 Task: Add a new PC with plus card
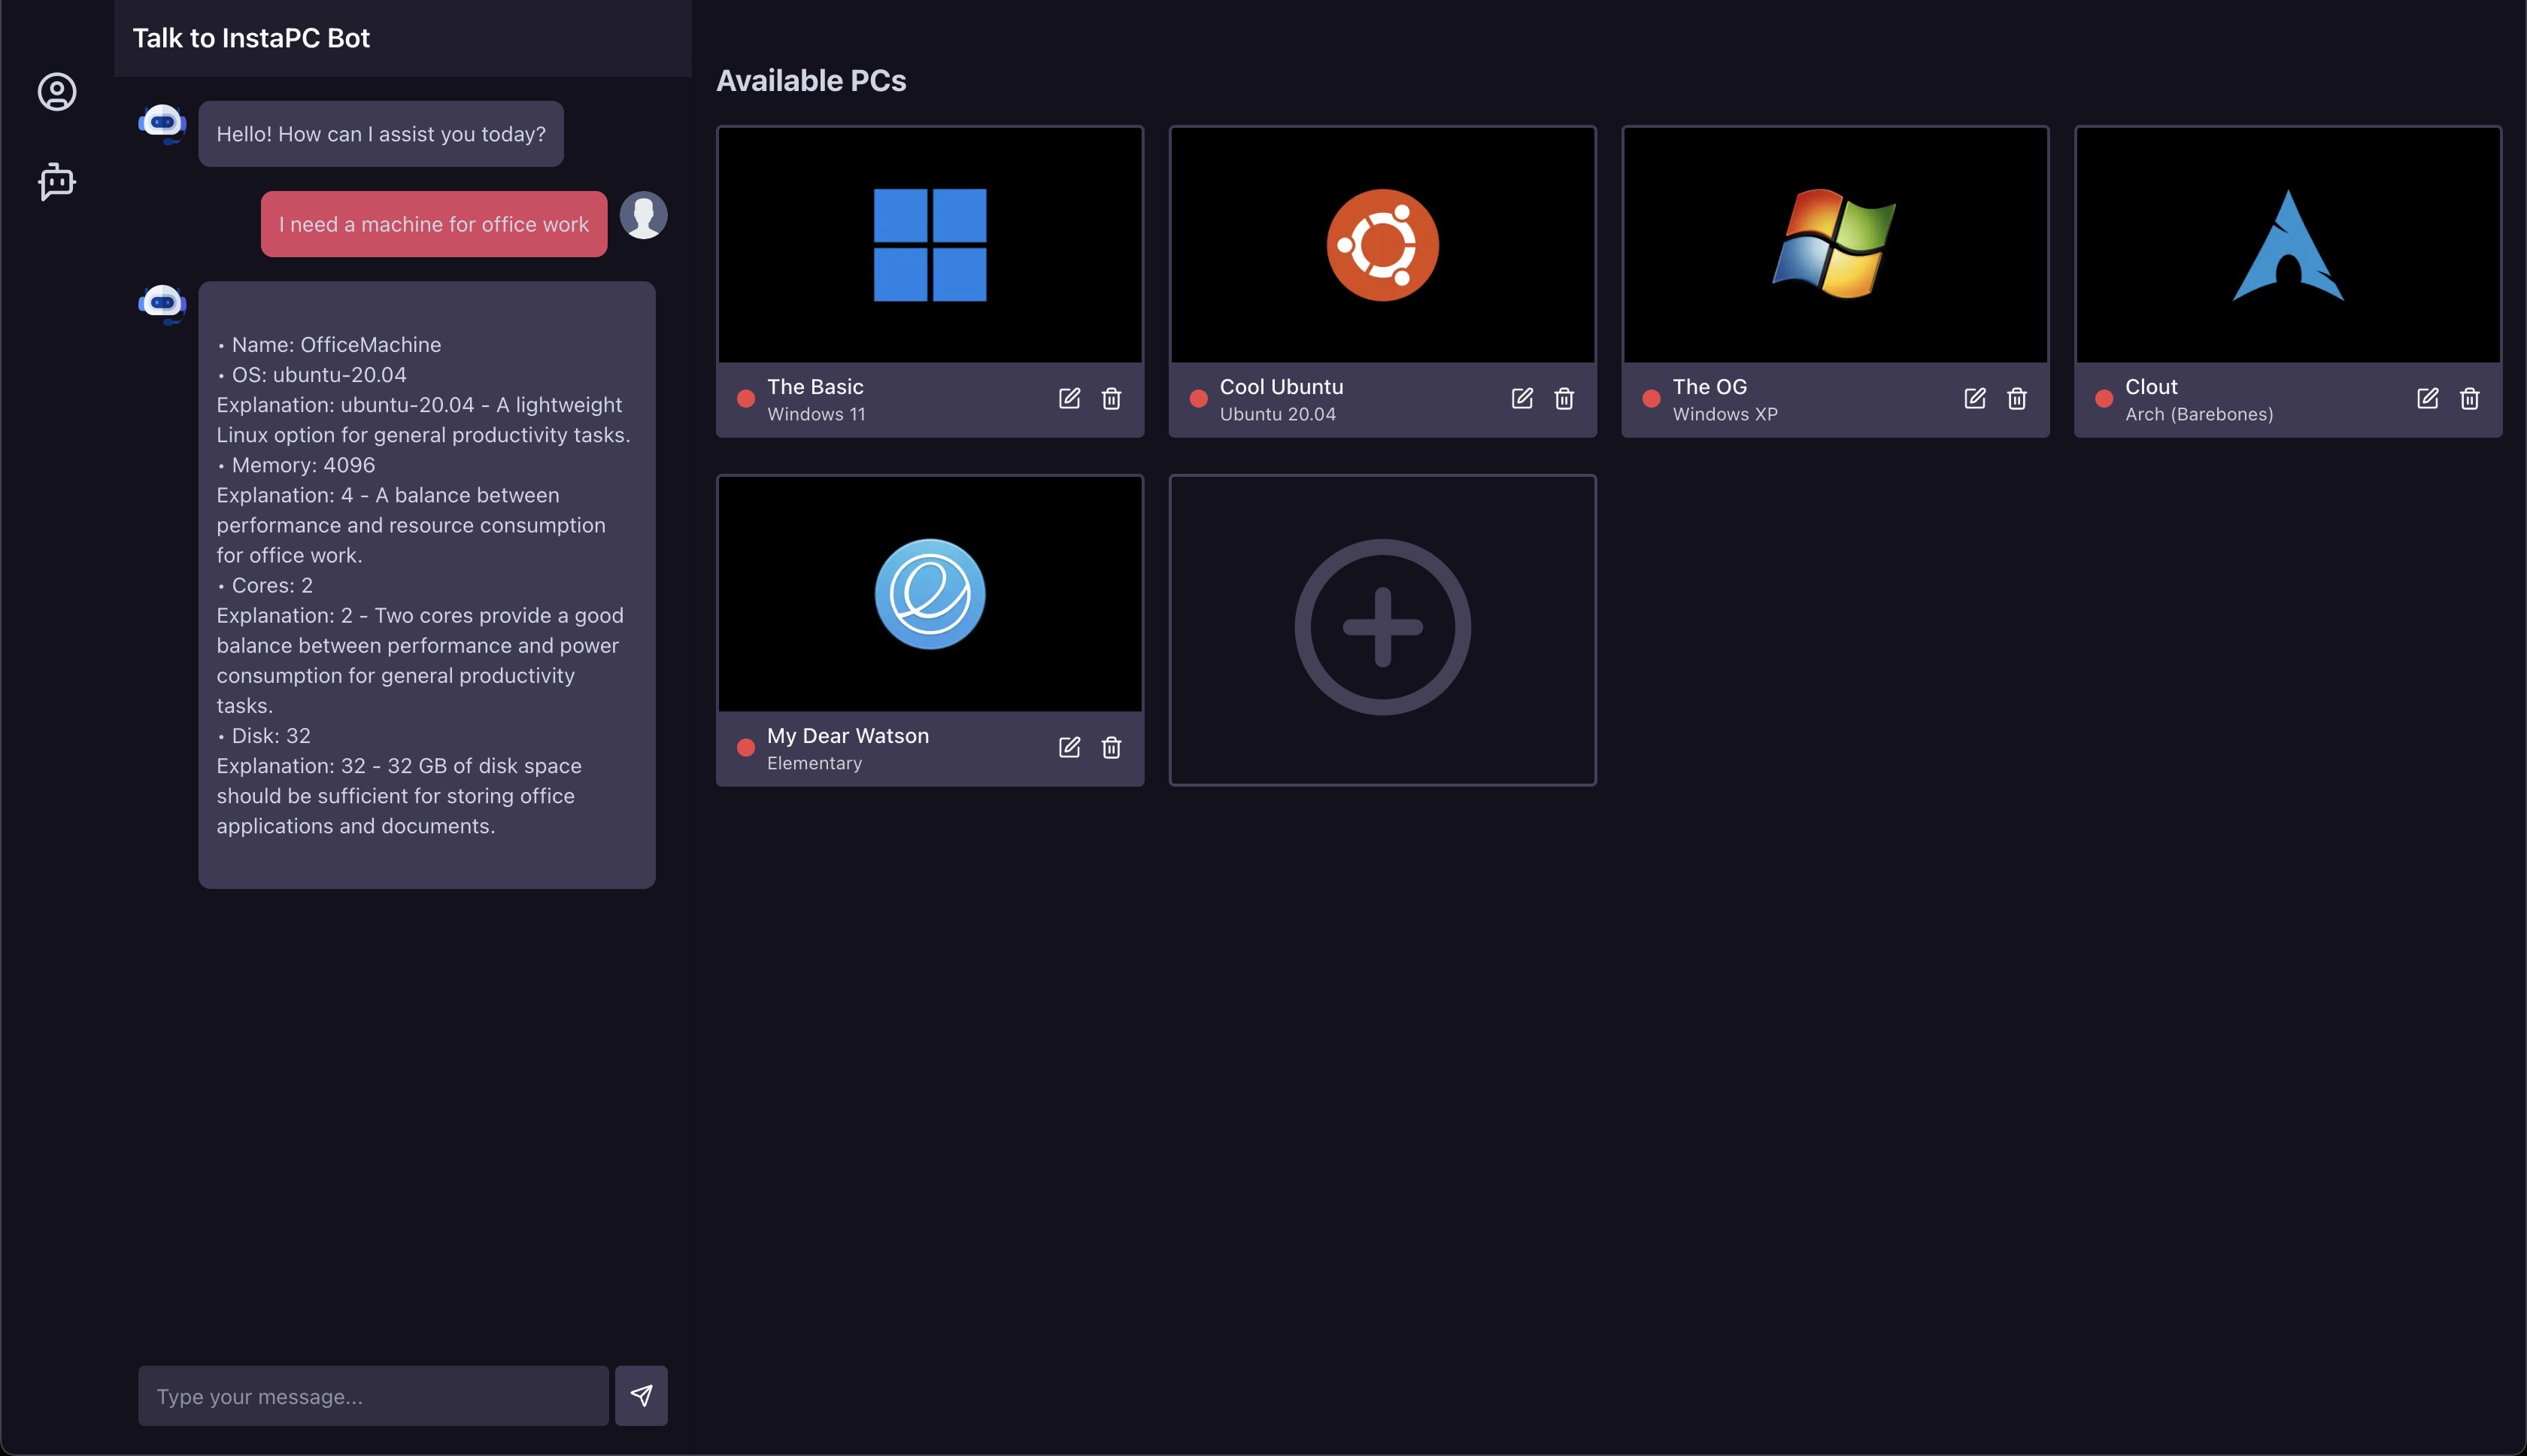pos(1382,628)
